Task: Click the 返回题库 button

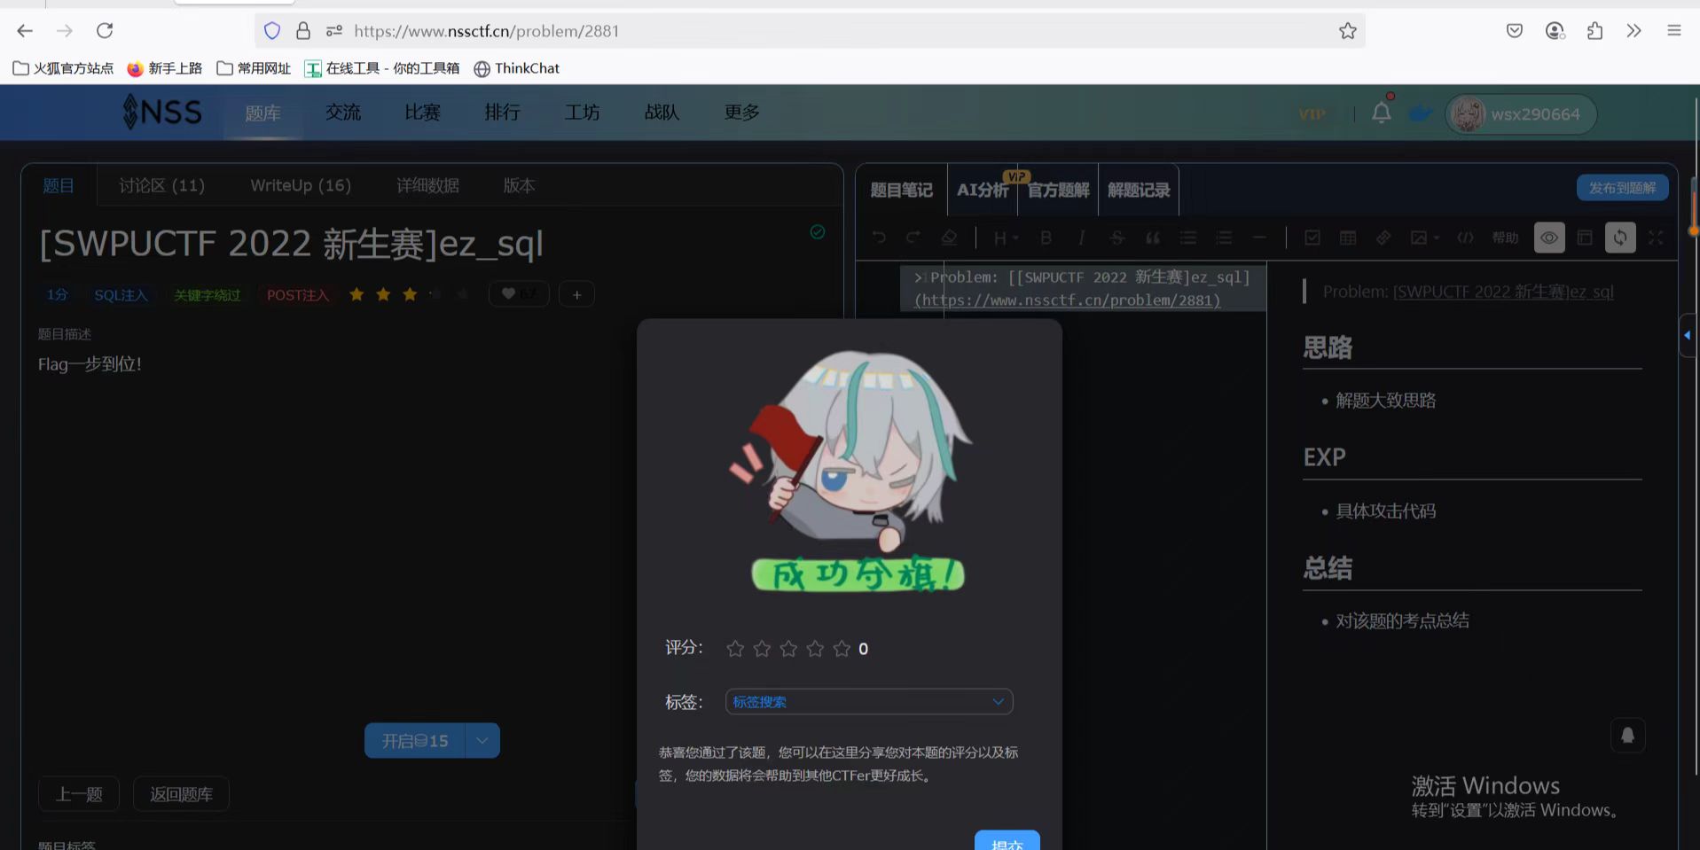Action: (x=181, y=794)
